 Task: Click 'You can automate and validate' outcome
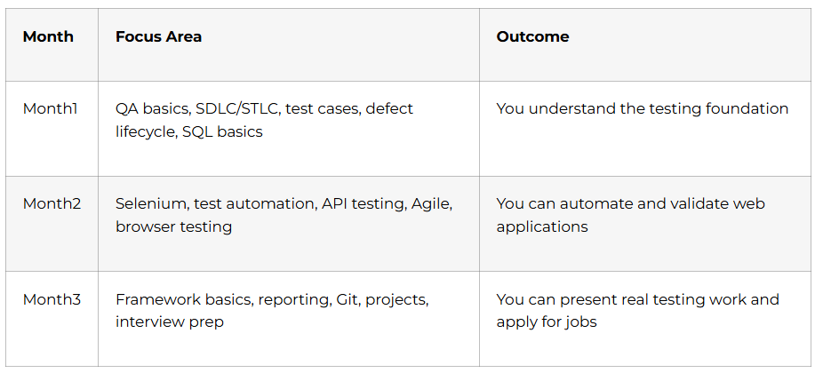click(630, 215)
